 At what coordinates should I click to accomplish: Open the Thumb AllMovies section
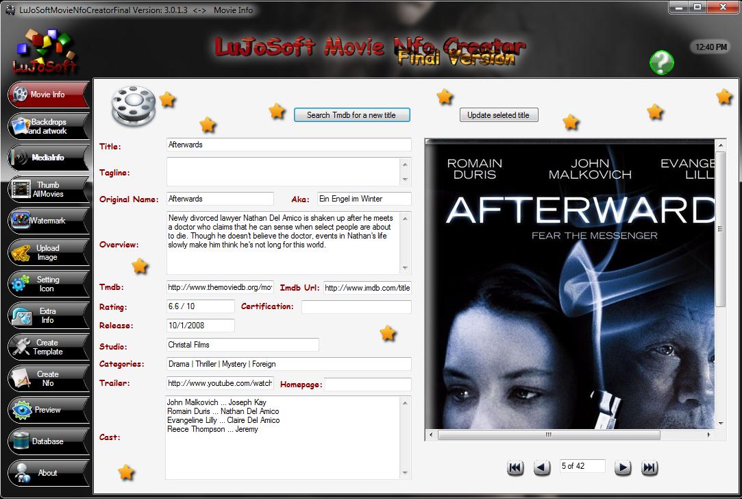click(x=48, y=189)
